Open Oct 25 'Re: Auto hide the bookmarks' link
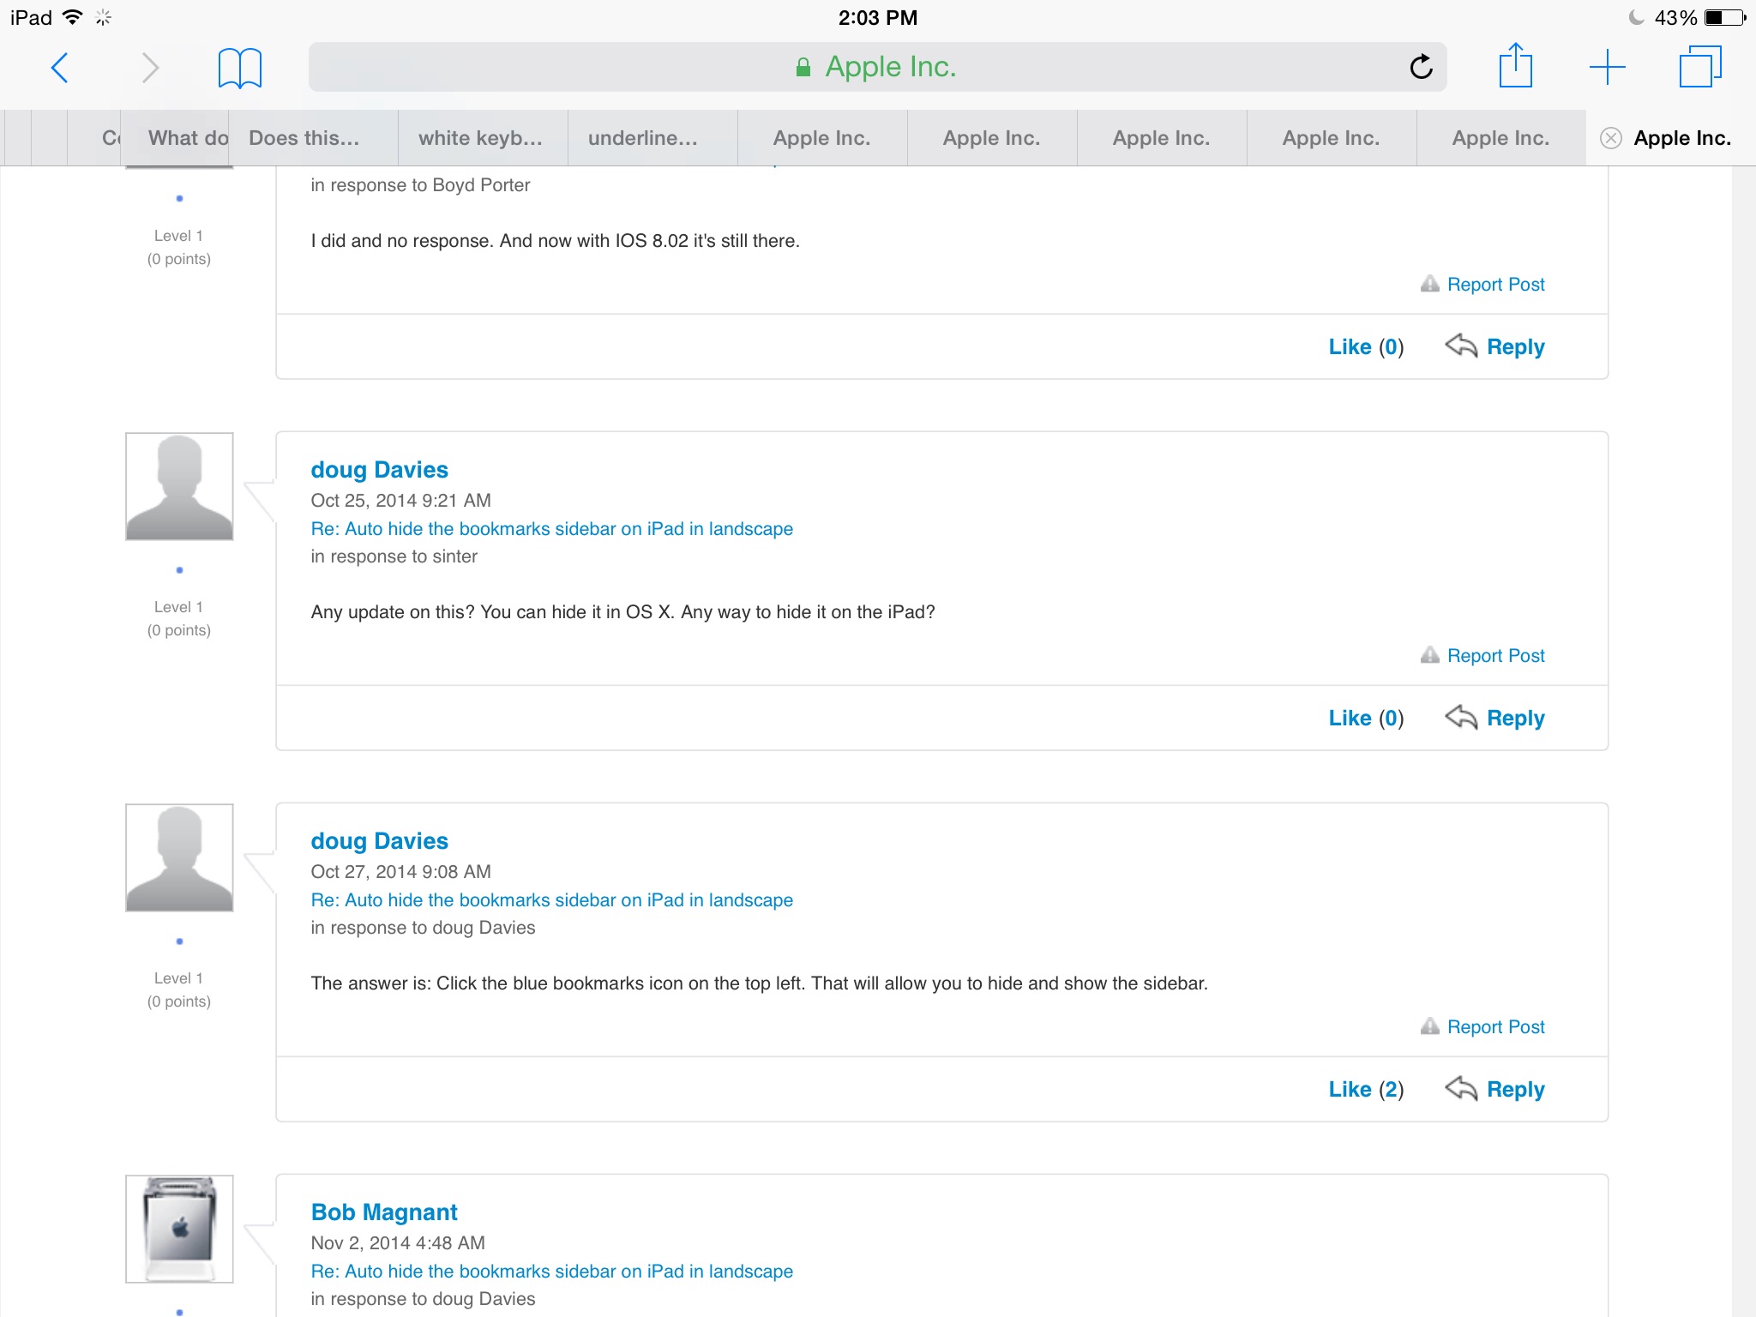 [551, 528]
